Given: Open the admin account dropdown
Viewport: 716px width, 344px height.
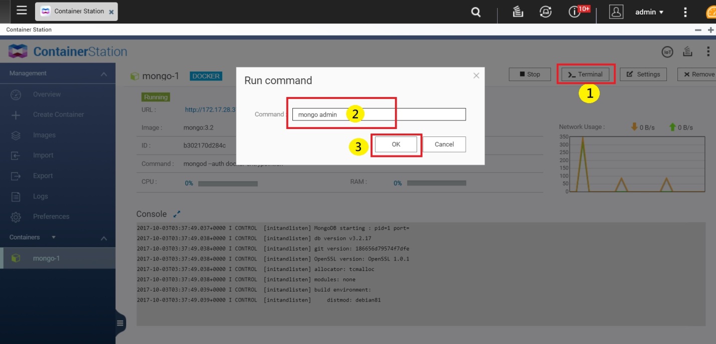Looking at the screenshot, I should click(x=649, y=12).
